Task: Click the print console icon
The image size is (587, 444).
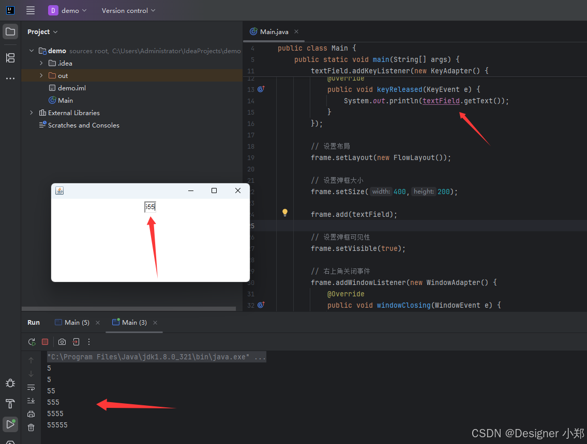Action: pos(31,414)
